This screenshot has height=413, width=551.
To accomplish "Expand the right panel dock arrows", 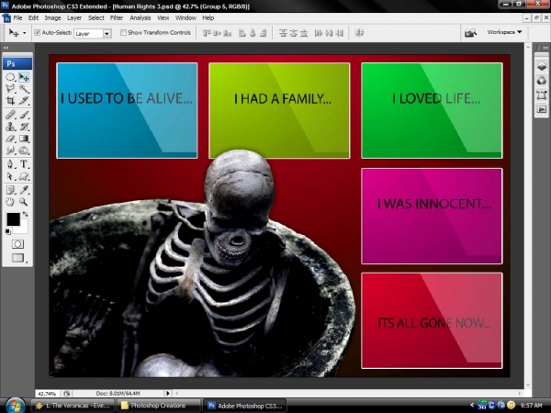I will [x=545, y=48].
